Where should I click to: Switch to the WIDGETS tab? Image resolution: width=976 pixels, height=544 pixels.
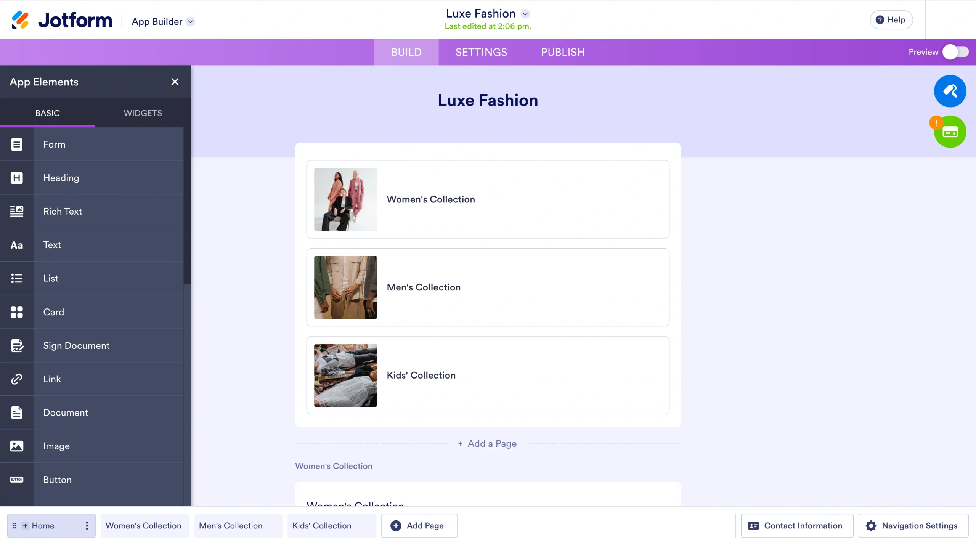[142, 113]
